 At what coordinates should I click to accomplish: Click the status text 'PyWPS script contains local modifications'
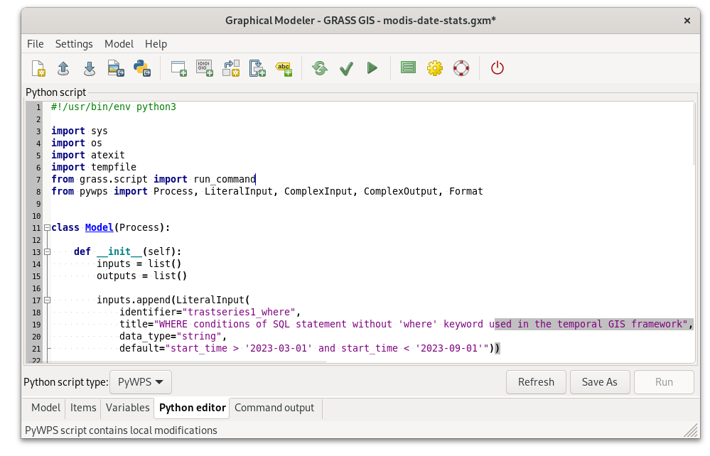(x=121, y=430)
